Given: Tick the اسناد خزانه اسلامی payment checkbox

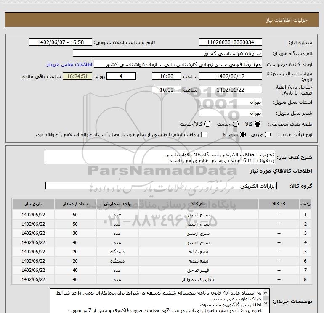Looking at the screenshot, I should click(204, 134).
